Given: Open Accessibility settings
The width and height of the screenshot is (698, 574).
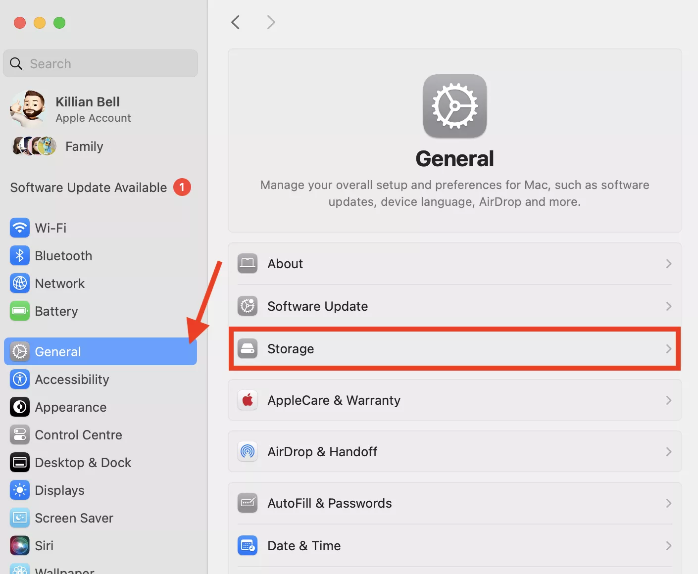Looking at the screenshot, I should pos(72,379).
